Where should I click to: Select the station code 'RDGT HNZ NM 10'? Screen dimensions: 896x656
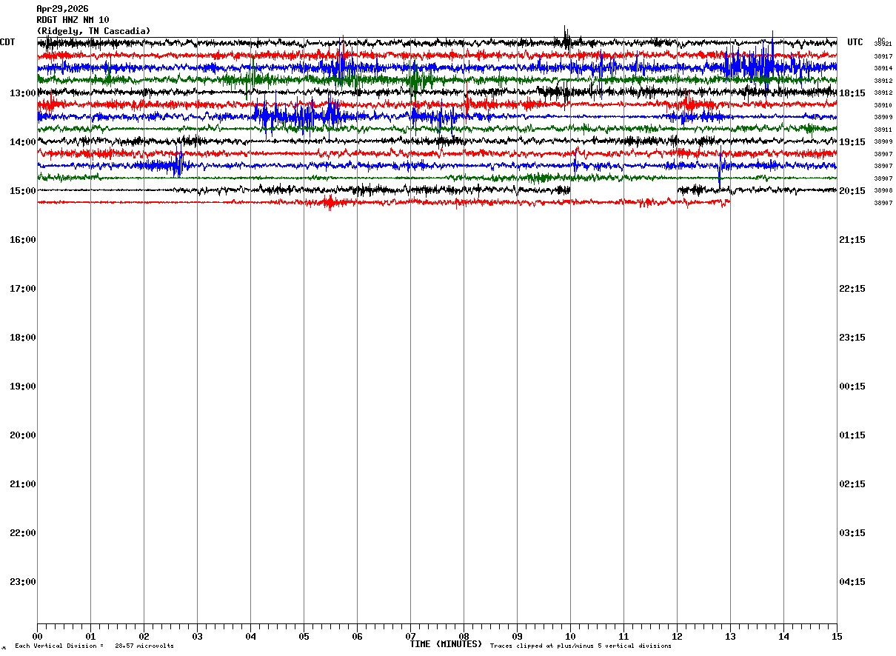[73, 20]
